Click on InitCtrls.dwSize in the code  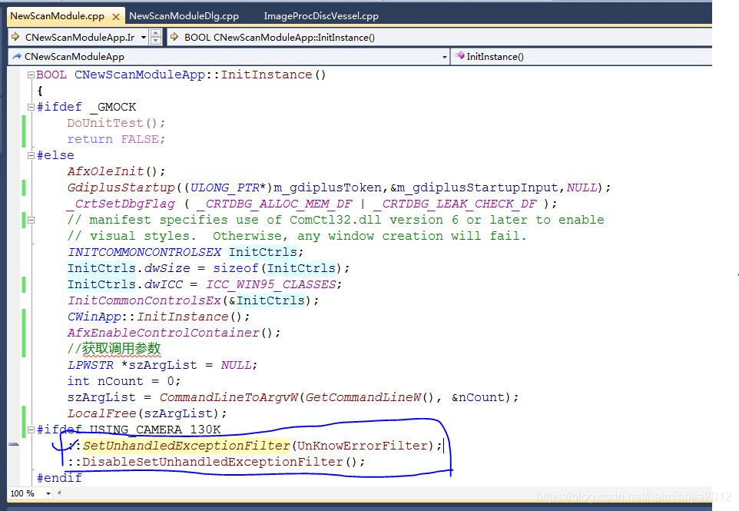click(128, 268)
